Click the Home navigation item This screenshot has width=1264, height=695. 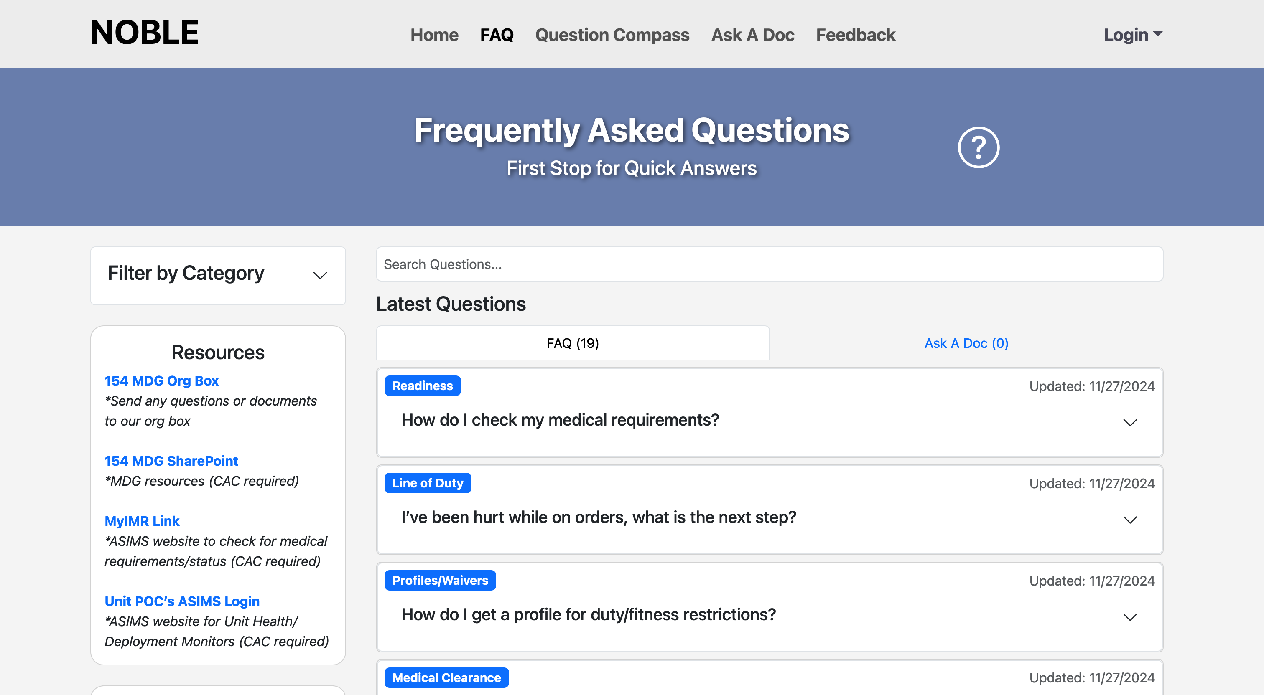[434, 35]
